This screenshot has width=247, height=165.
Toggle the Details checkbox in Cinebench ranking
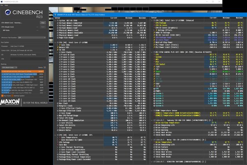coord(45,67)
